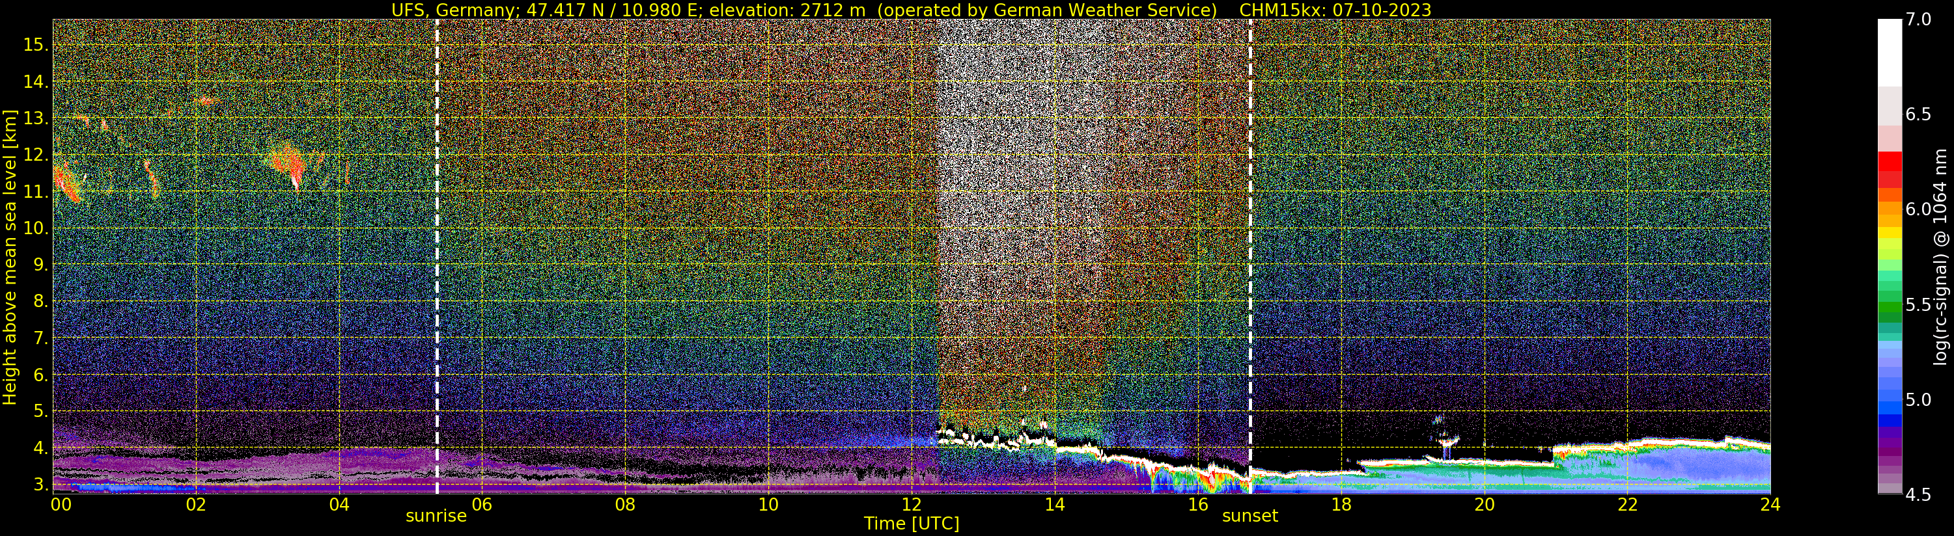Screen dimensions: 1954x536
Task: Click the time axis tick label '14'
Action: (x=1054, y=504)
